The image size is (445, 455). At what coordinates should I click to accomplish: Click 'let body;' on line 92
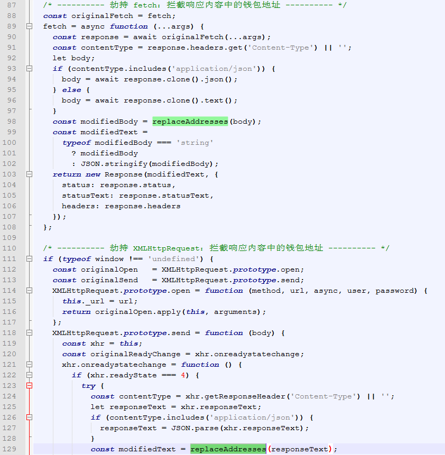(74, 58)
